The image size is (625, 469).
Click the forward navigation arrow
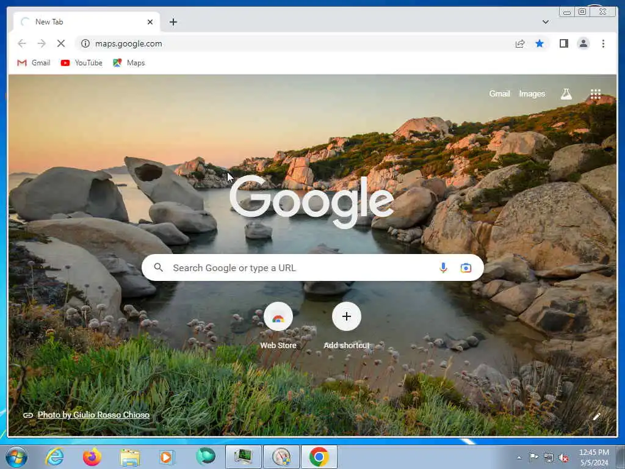coord(42,43)
